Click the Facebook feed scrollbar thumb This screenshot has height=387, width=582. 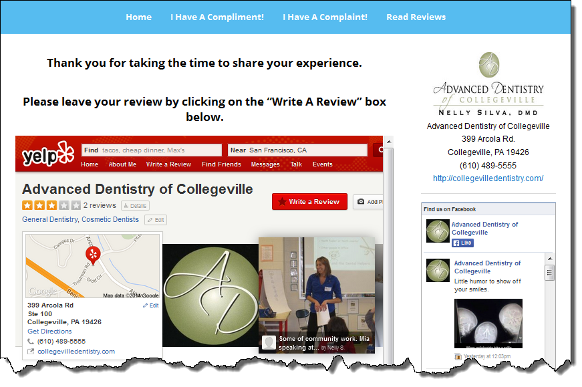pos(550,273)
